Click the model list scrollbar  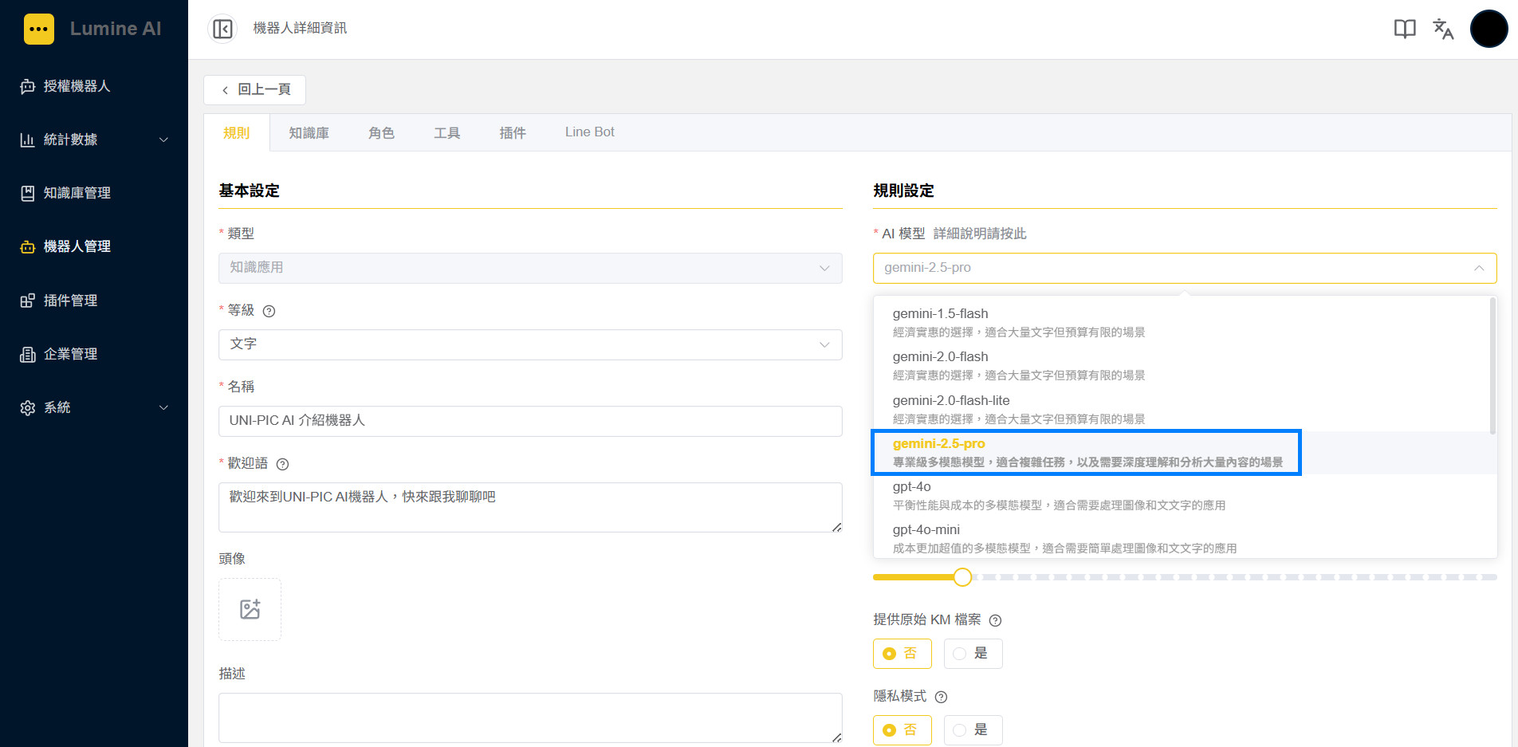coord(1492,367)
